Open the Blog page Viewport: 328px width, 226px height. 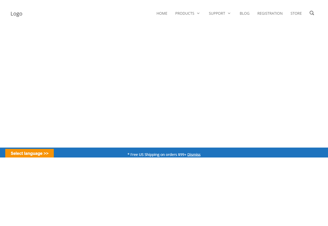245,13
